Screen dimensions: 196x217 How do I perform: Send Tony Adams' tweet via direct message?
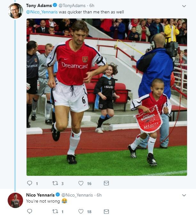(x=106, y=183)
